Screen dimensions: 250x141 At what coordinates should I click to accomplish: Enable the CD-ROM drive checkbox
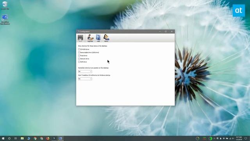(79, 49)
